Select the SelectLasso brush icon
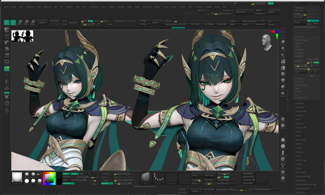Screen dimensions: 325x195 pyautogui.click(x=283, y=37)
